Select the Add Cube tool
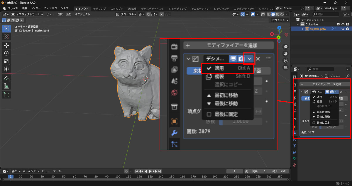 [6, 95]
